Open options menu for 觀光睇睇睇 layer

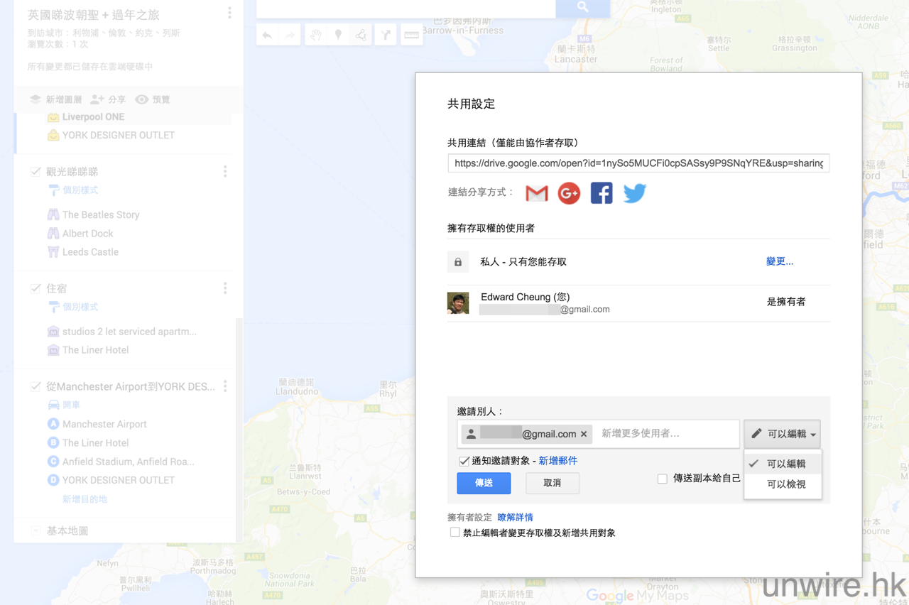pos(225,171)
